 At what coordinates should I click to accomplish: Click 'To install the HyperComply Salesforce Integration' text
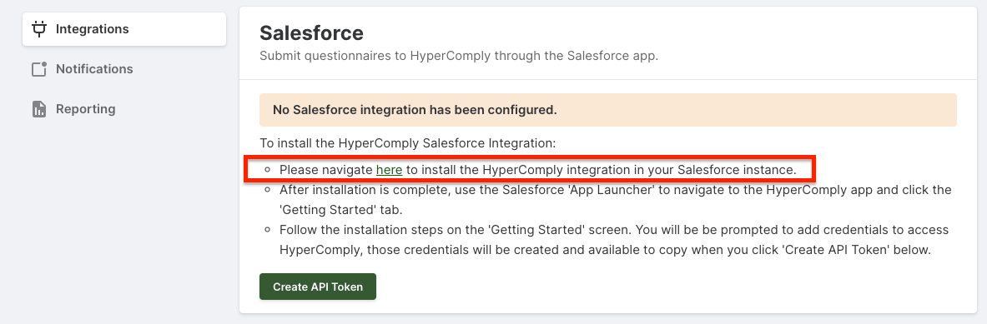coord(408,143)
